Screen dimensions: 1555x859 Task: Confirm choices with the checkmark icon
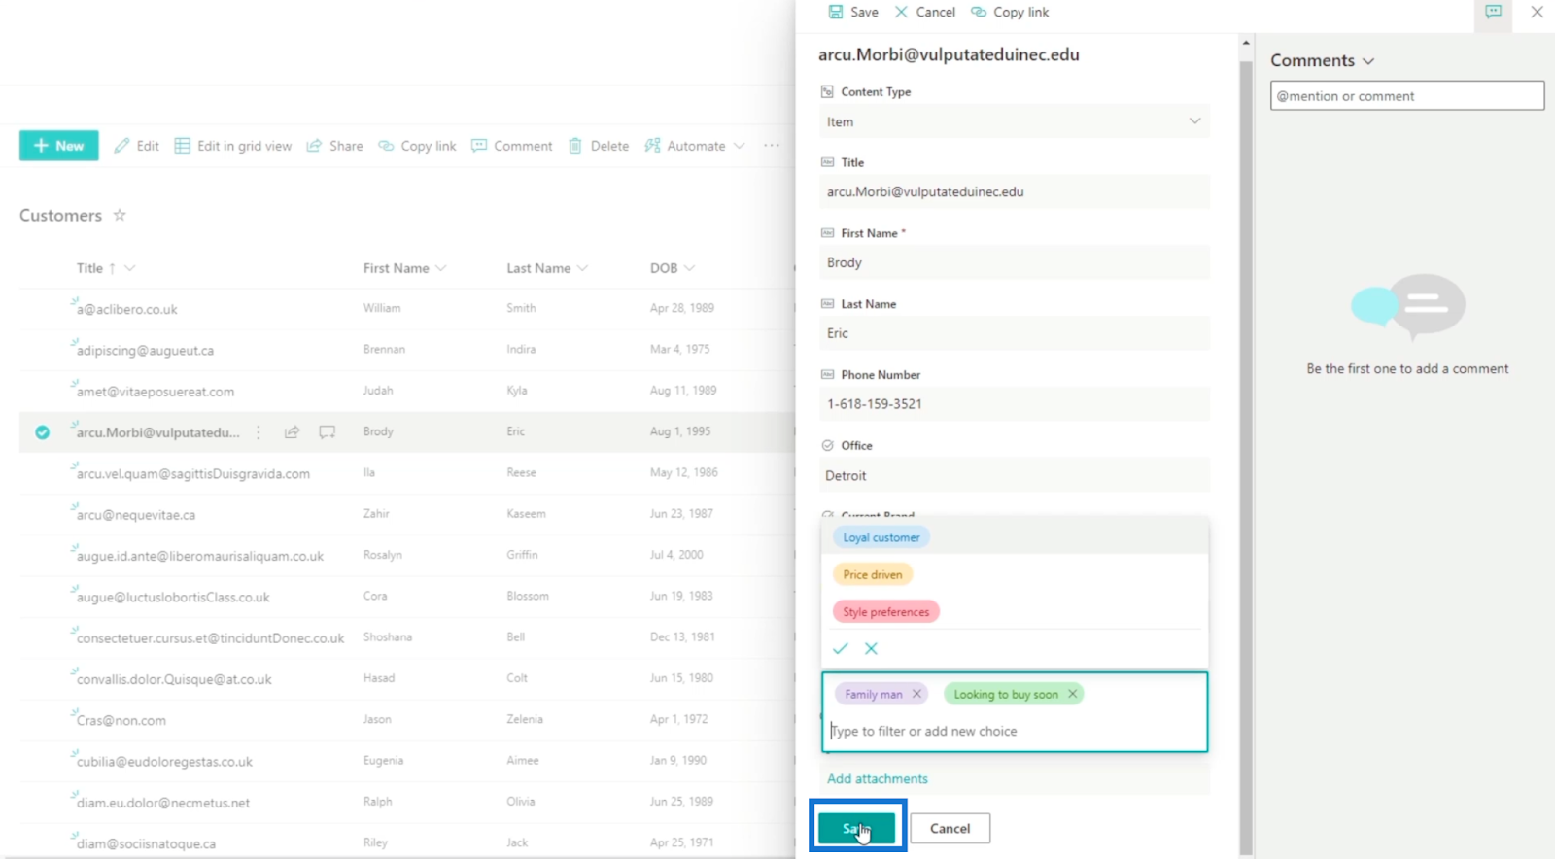click(x=841, y=648)
